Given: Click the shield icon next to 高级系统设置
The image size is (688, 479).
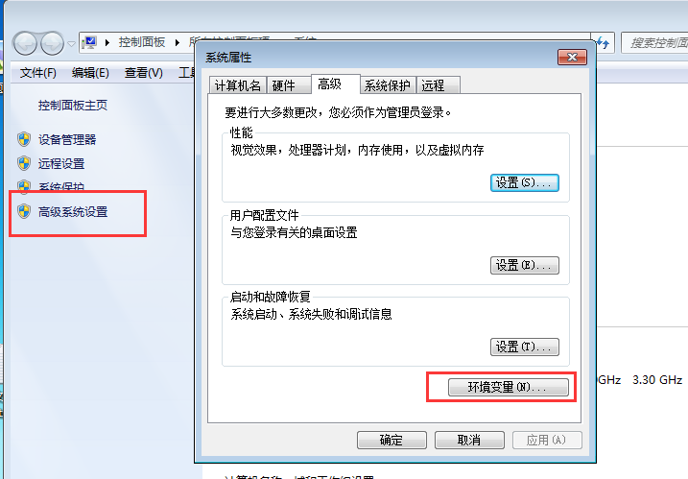Looking at the screenshot, I should click(x=24, y=211).
